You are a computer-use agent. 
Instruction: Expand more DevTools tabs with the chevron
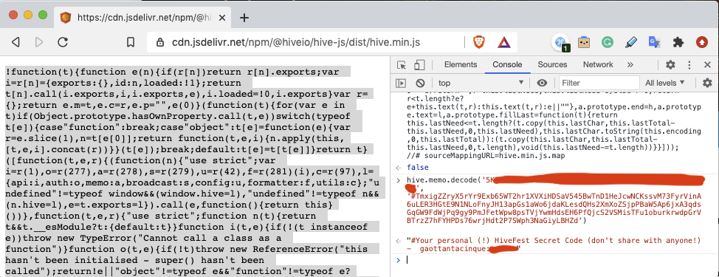coord(630,65)
